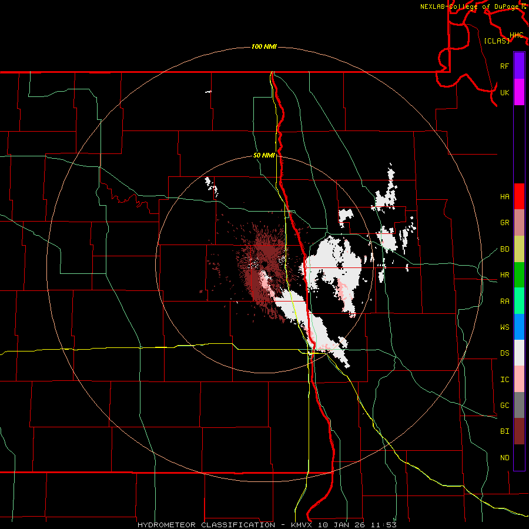529x529 pixels.
Task: Pick the RA light-green legend swatch
Action: click(x=519, y=301)
